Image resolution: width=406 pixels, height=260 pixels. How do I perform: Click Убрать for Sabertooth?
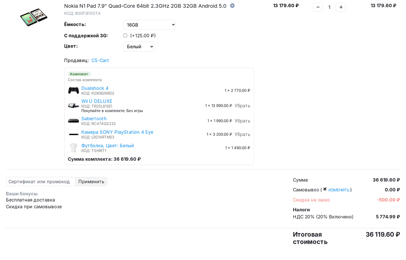[x=243, y=121]
